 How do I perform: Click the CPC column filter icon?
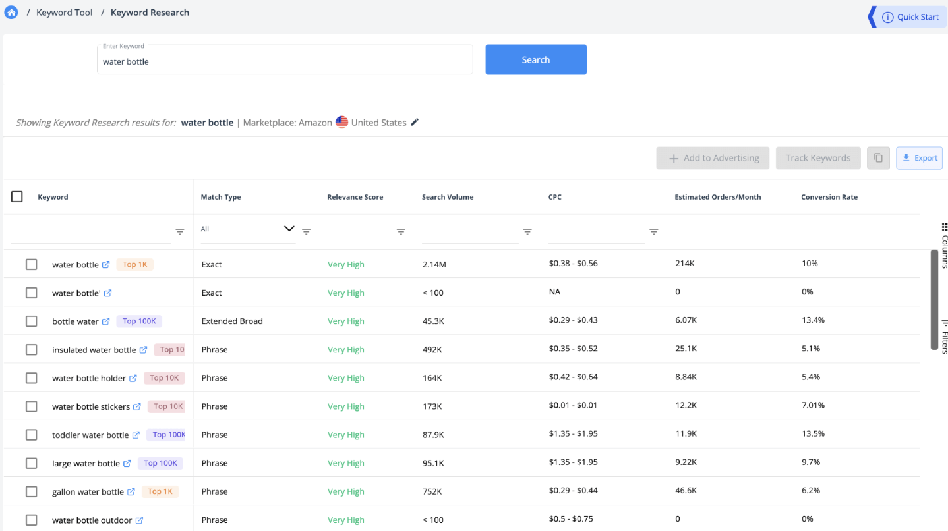pos(653,232)
